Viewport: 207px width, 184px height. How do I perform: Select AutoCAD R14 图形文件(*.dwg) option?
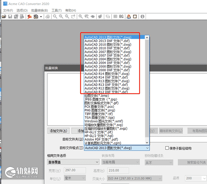tap(114, 74)
